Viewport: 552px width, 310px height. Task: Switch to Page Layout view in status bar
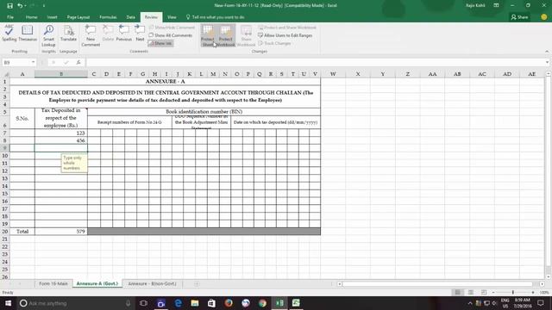[471, 293]
